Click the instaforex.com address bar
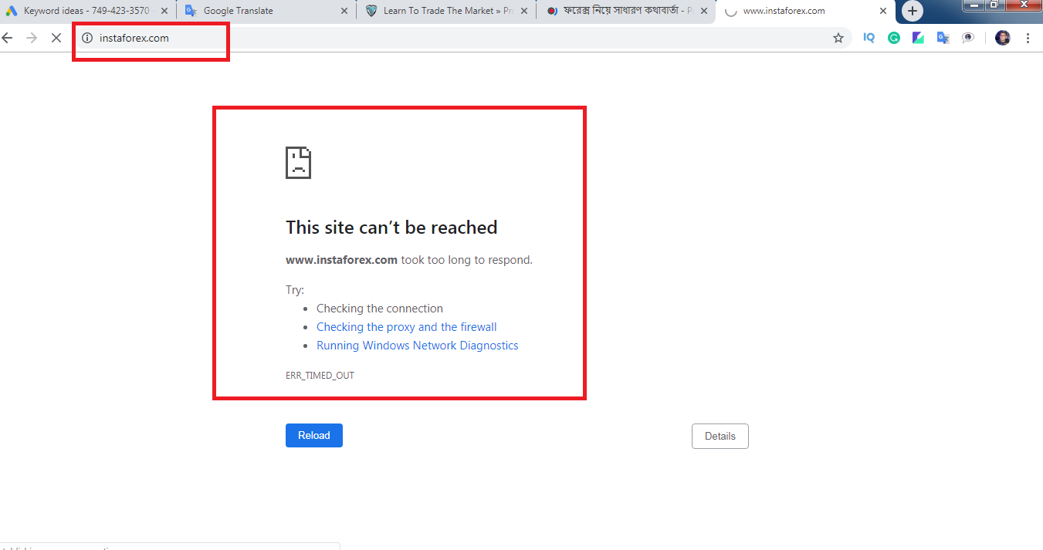Image resolution: width=1043 pixels, height=550 pixels. pyautogui.click(x=463, y=38)
